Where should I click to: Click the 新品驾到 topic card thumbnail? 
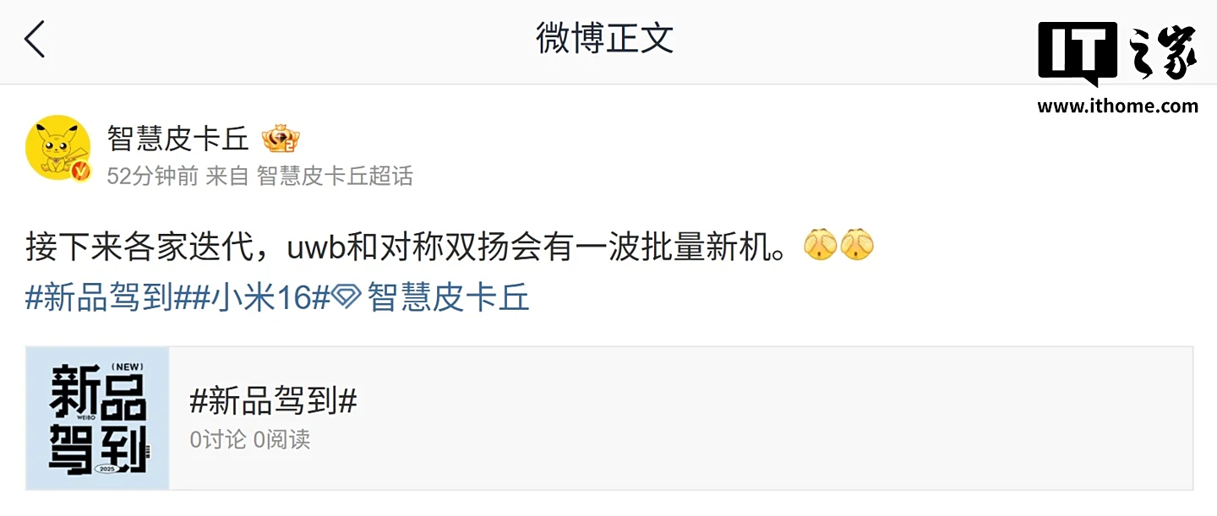tap(98, 418)
